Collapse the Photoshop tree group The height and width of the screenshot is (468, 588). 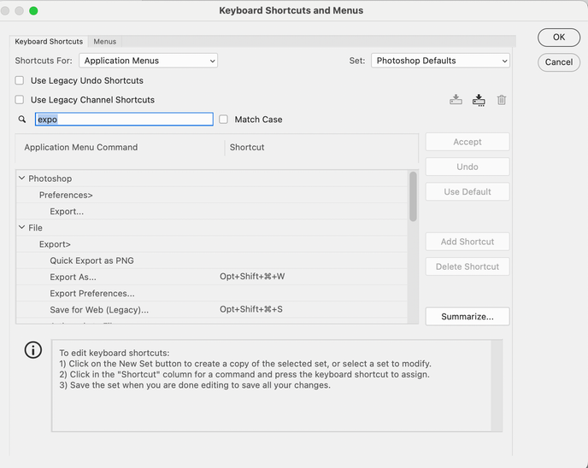(21, 178)
